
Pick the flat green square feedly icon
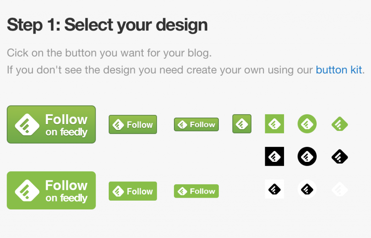(x=274, y=124)
